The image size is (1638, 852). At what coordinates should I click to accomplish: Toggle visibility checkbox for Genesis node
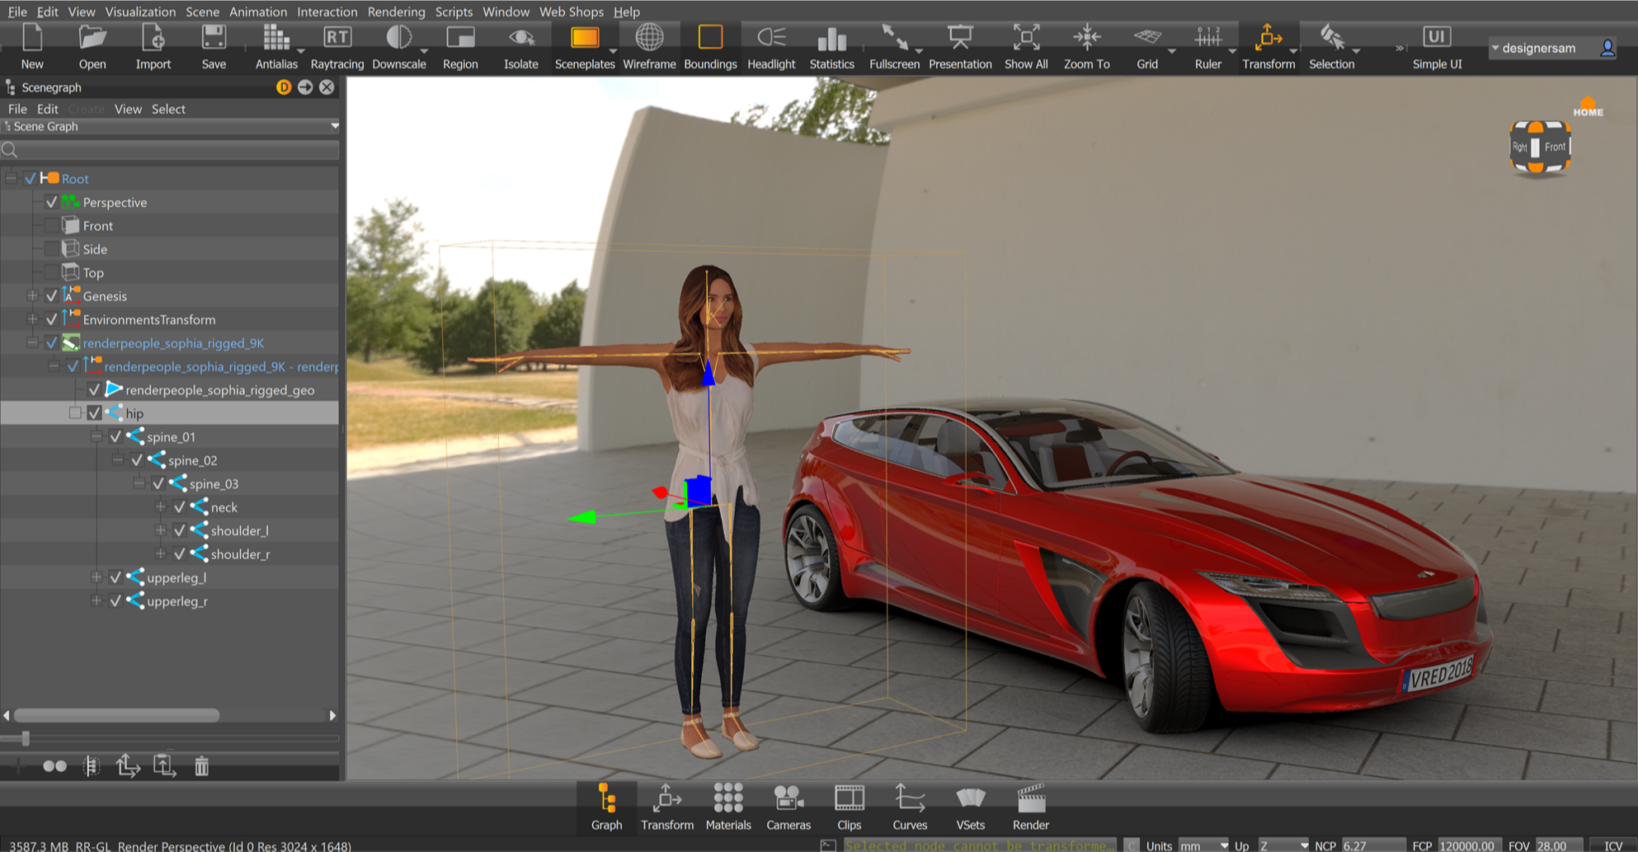(52, 296)
